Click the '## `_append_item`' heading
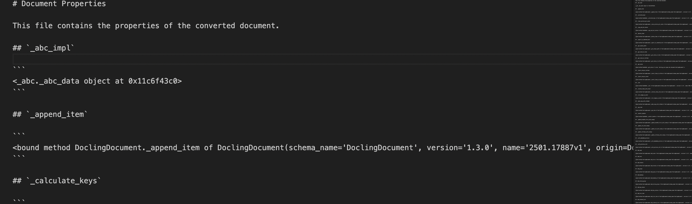692x204 pixels. (x=50, y=115)
